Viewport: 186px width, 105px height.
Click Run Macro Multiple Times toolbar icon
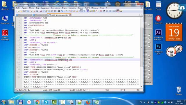click(x=110, y=11)
